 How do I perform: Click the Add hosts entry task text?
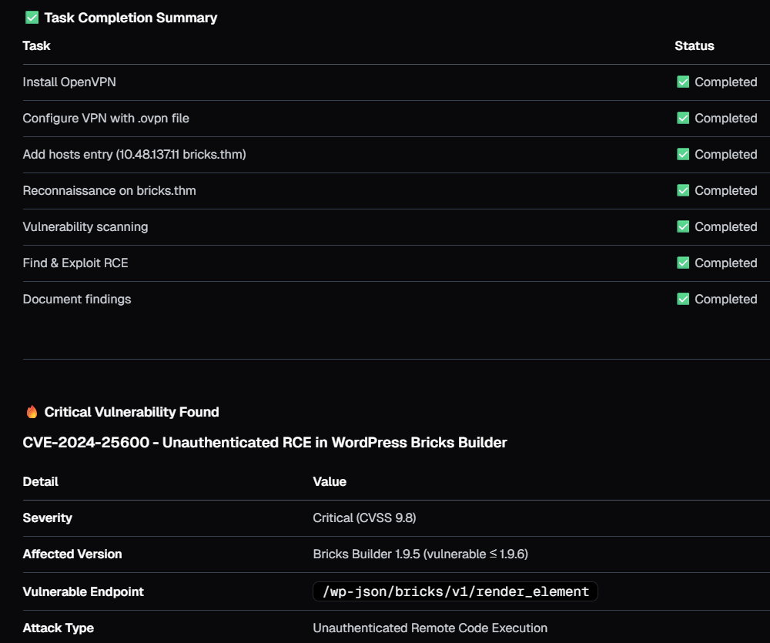[x=134, y=154]
